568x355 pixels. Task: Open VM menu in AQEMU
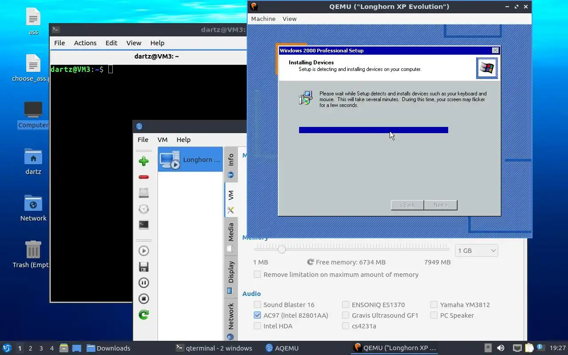pyautogui.click(x=162, y=140)
